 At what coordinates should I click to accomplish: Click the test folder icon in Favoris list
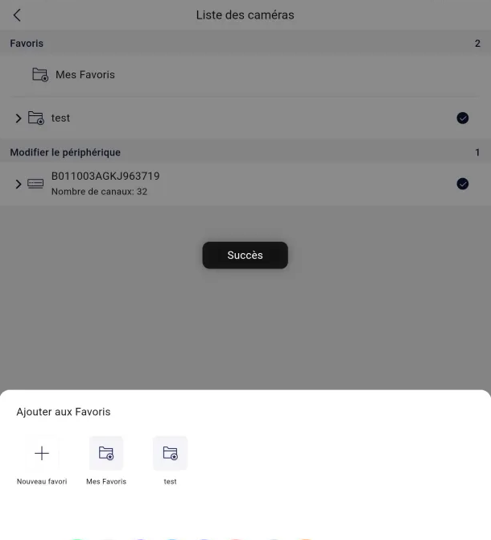pyautogui.click(x=36, y=118)
